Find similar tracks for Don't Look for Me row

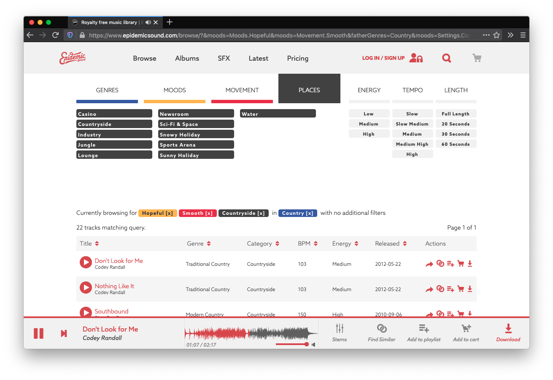440,264
